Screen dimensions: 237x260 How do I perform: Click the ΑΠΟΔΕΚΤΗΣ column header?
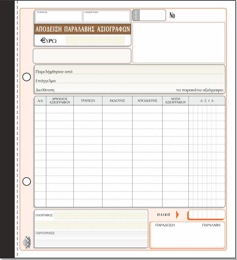pyautogui.click(x=147, y=101)
